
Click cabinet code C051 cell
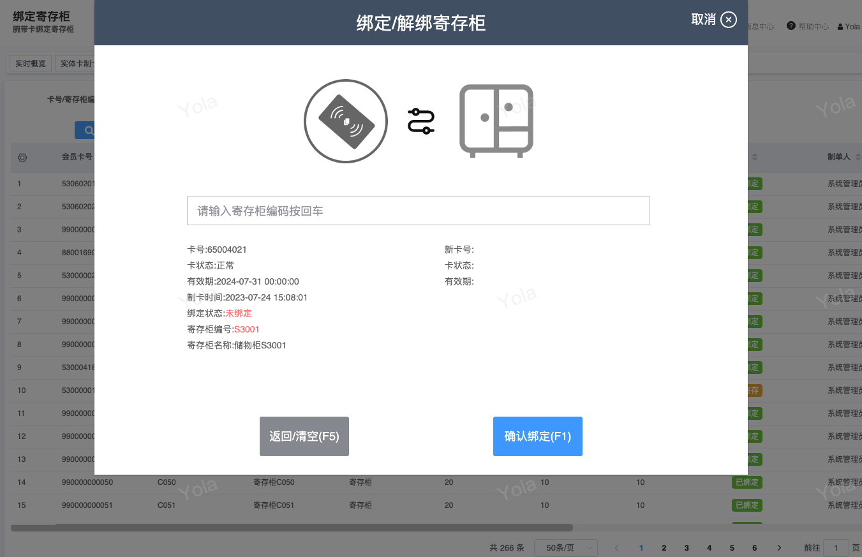(167, 505)
